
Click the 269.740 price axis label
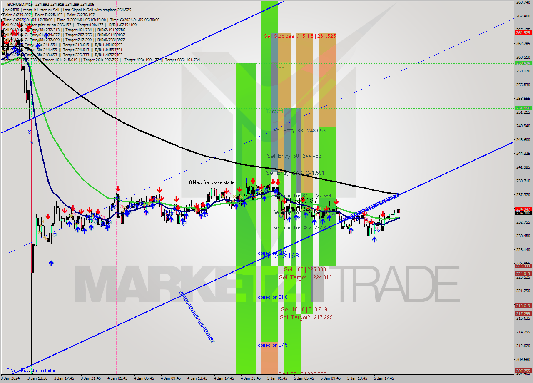[x=523, y=2]
